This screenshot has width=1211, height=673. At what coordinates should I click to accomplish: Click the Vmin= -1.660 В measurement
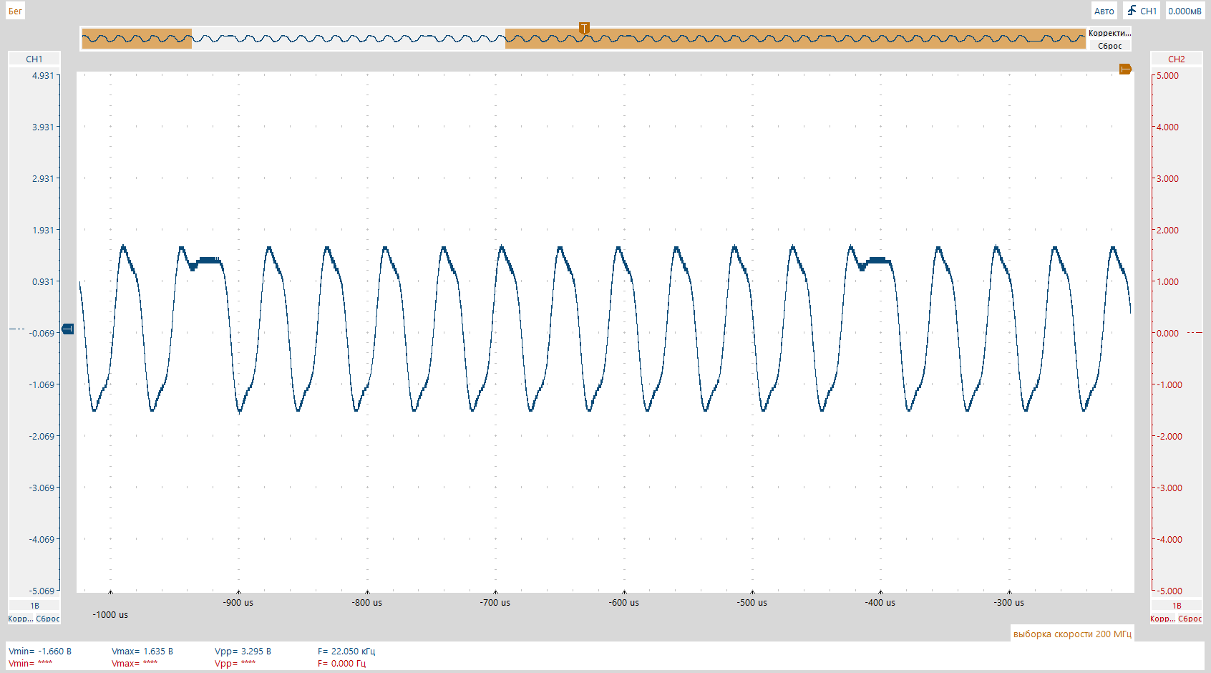tap(40, 651)
